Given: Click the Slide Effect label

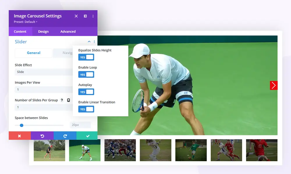Looking at the screenshot, I should [23, 65].
